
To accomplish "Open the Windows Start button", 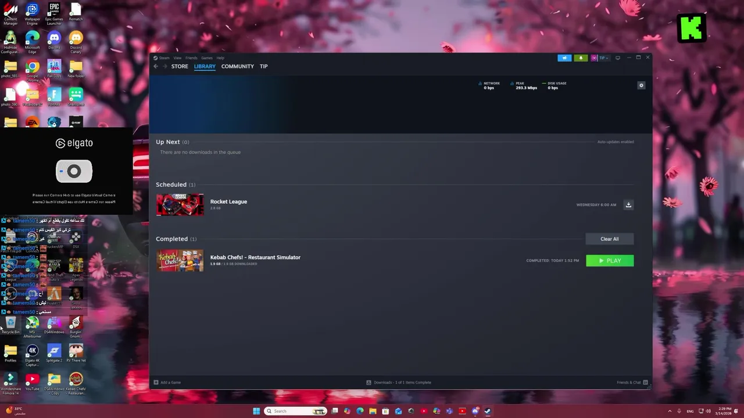I will 256,411.
